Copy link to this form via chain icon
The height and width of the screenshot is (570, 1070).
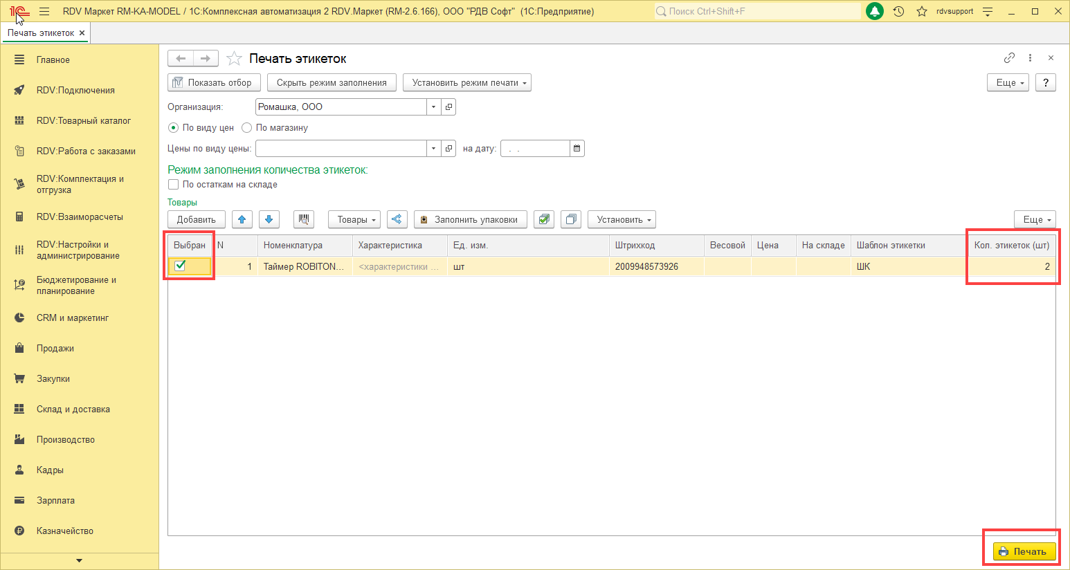pyautogui.click(x=1009, y=58)
